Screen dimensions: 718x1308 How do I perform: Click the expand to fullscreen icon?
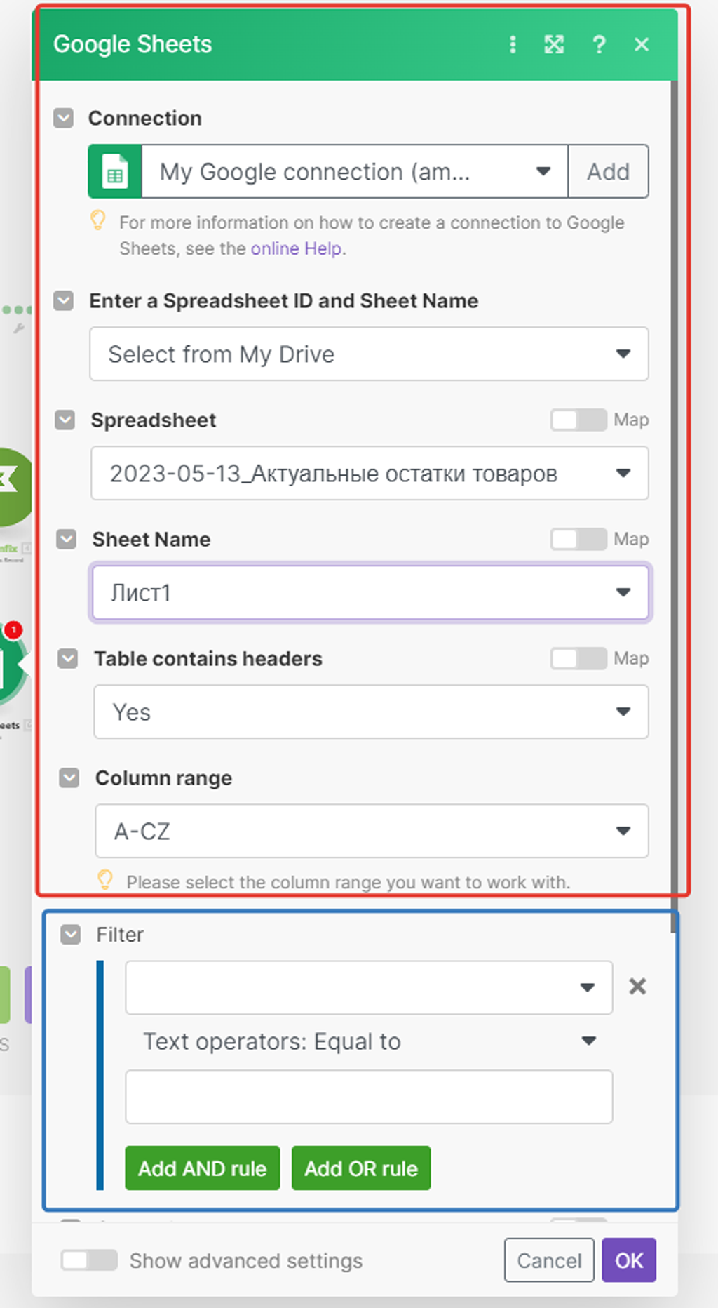(x=554, y=44)
